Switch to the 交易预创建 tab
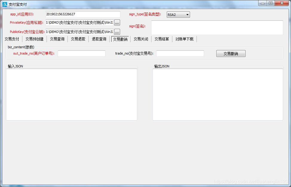 pyautogui.click(x=34, y=39)
